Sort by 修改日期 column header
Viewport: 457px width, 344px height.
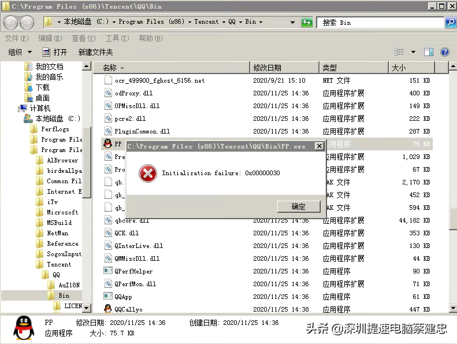pos(284,68)
